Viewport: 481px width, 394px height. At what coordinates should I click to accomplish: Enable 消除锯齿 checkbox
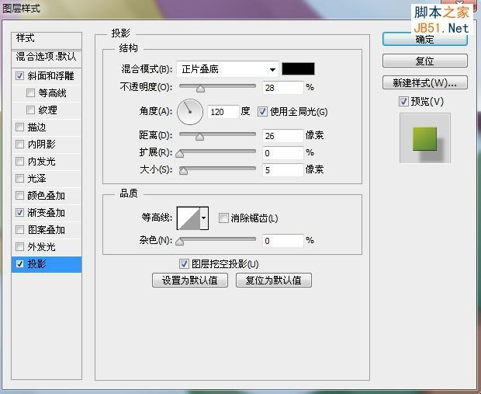tap(223, 218)
